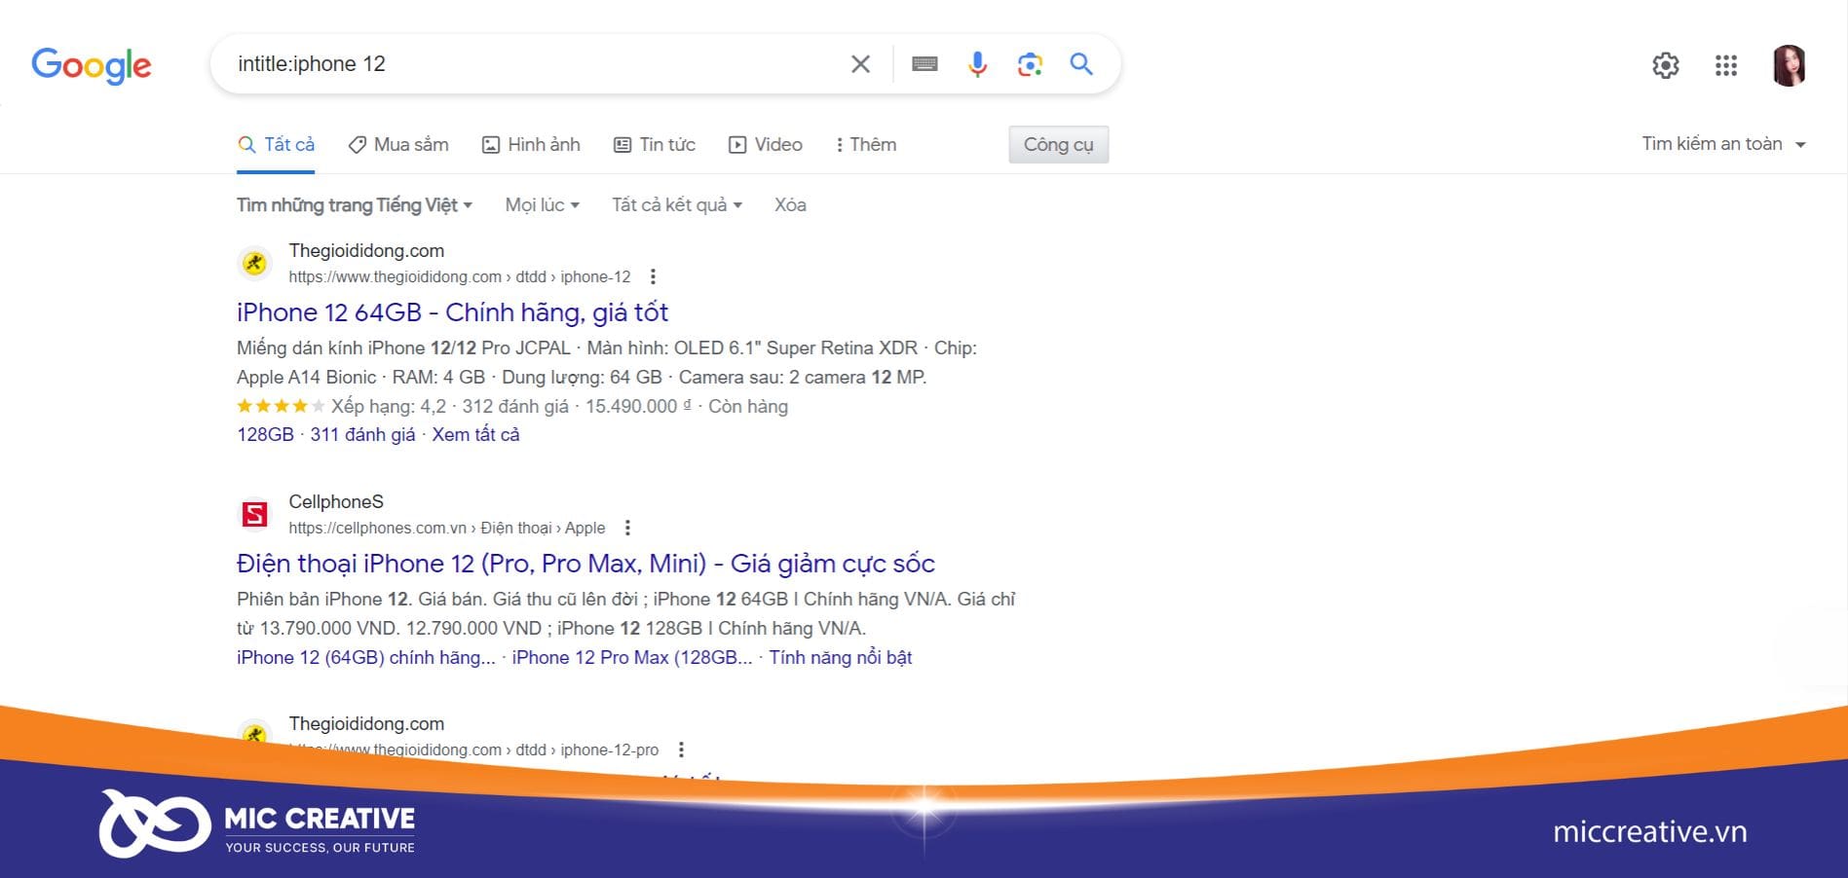Click in the search box text

click(x=312, y=64)
